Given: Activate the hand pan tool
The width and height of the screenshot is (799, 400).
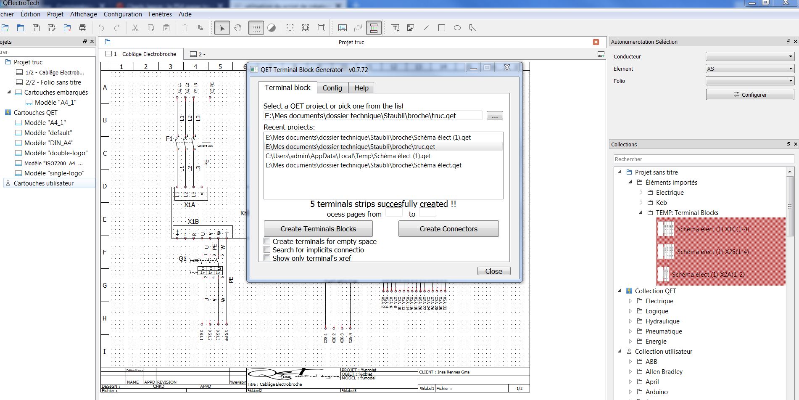Looking at the screenshot, I should pyautogui.click(x=237, y=28).
